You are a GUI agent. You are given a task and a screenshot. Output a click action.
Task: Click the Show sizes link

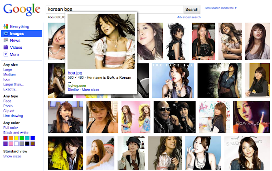pos(12,156)
